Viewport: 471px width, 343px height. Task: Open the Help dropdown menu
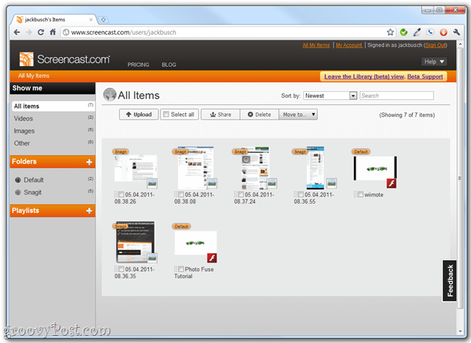(434, 62)
